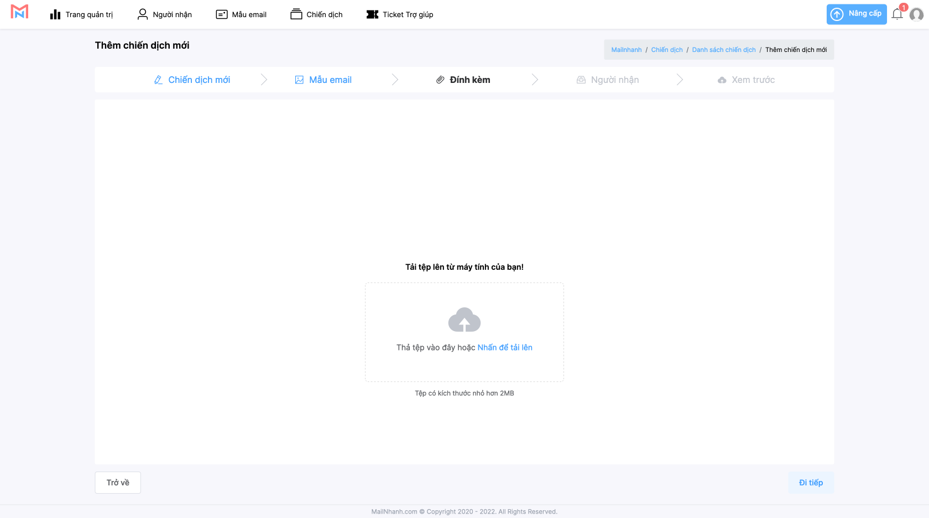Open the user avatar profile icon
929x518 pixels.
pyautogui.click(x=916, y=15)
